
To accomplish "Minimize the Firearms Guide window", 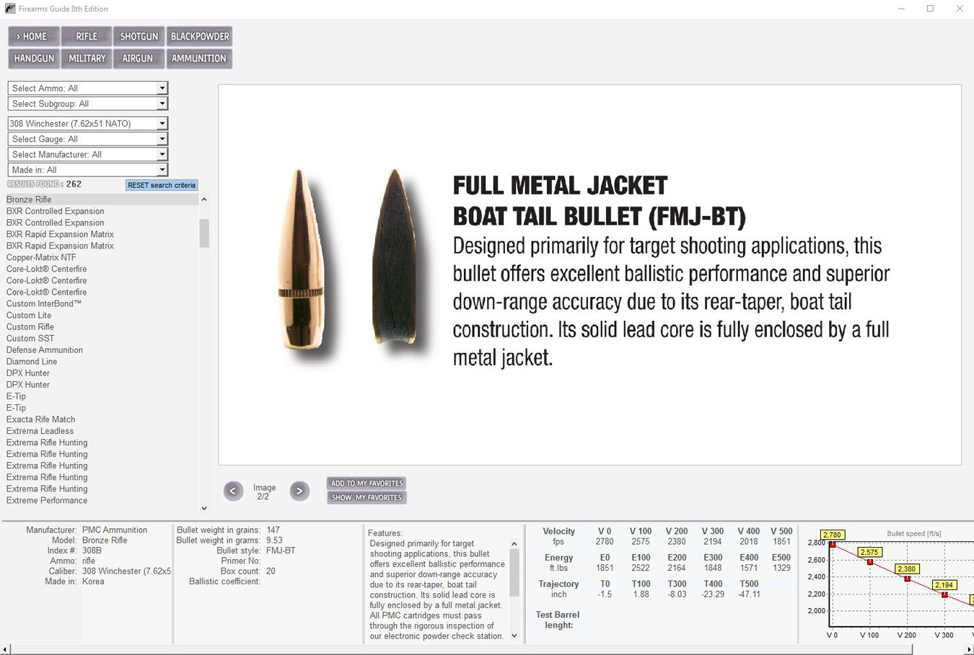I will 901,9.
